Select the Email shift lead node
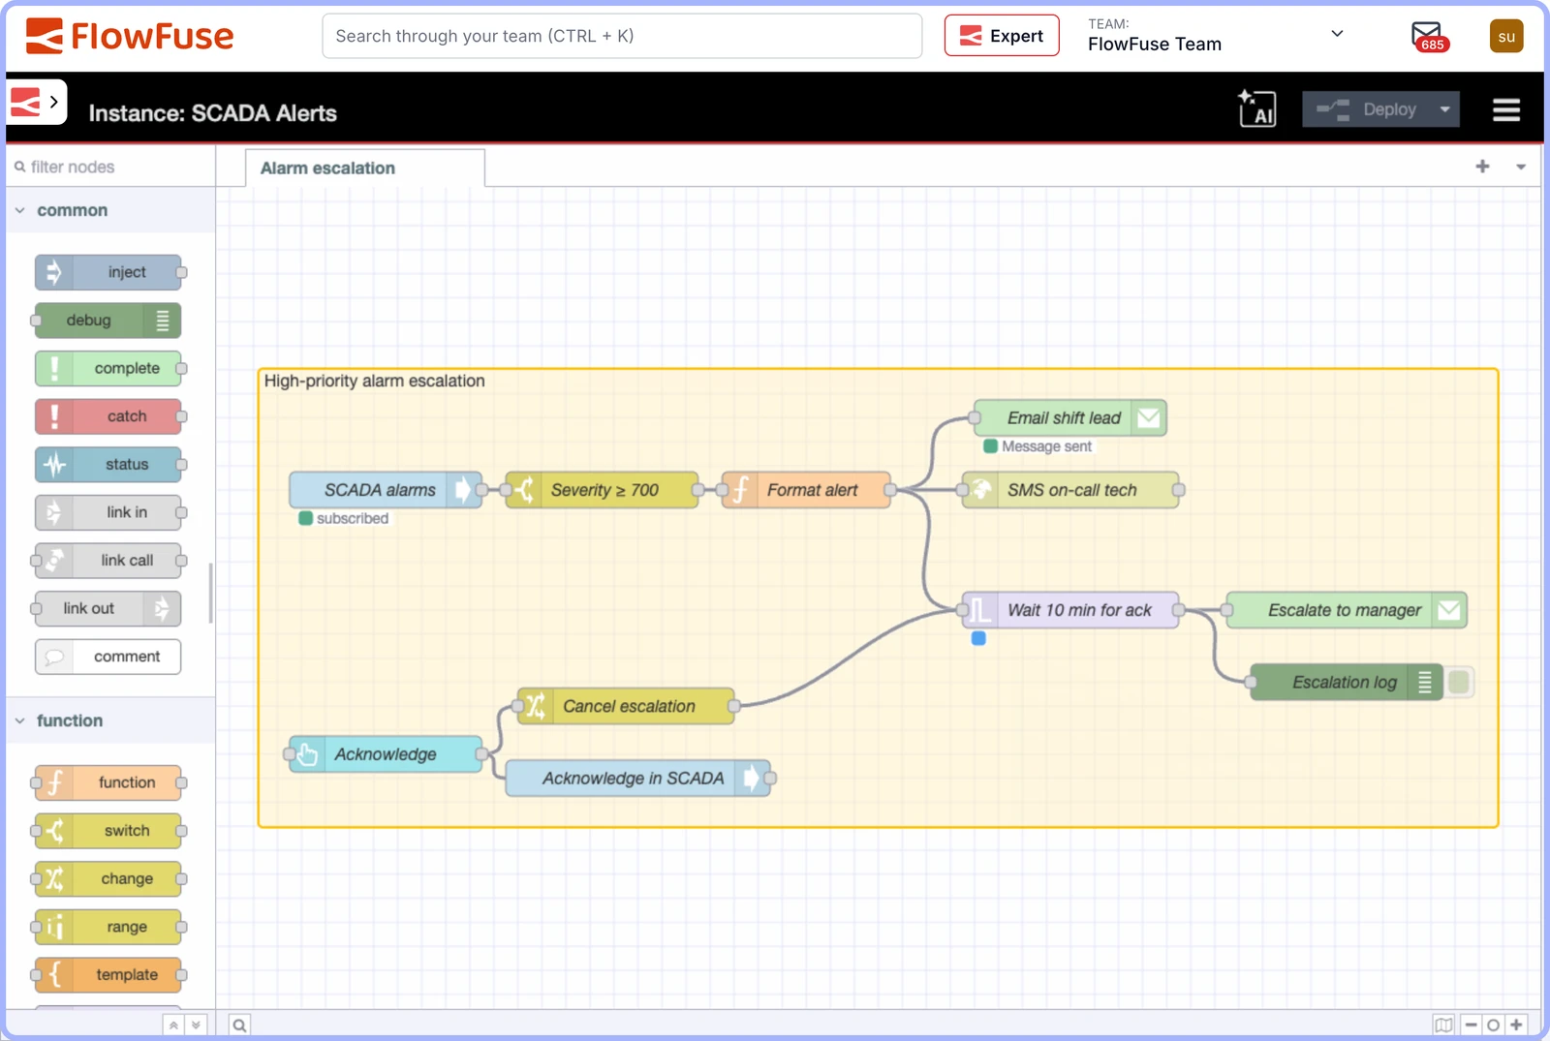Image resolution: width=1550 pixels, height=1041 pixels. (1069, 417)
